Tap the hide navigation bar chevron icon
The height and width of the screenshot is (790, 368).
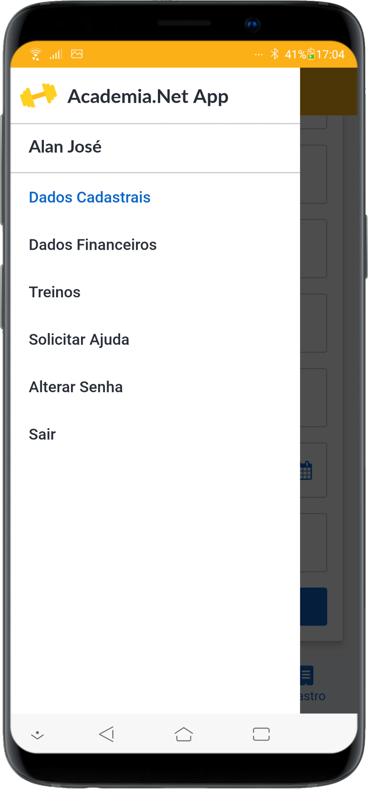coord(37,735)
